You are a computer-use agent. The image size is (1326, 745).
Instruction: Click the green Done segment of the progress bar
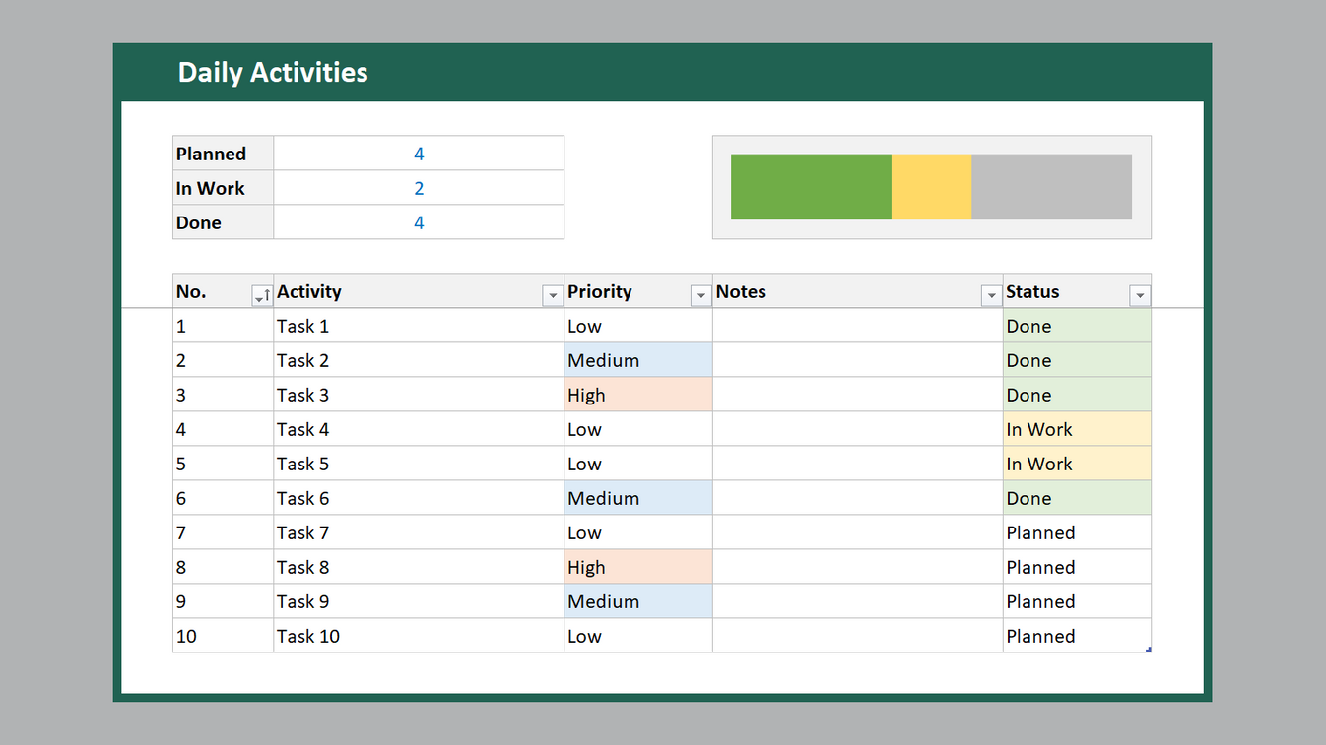coord(810,187)
